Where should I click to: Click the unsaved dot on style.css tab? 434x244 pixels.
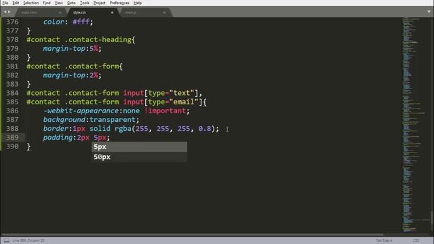(112, 12)
